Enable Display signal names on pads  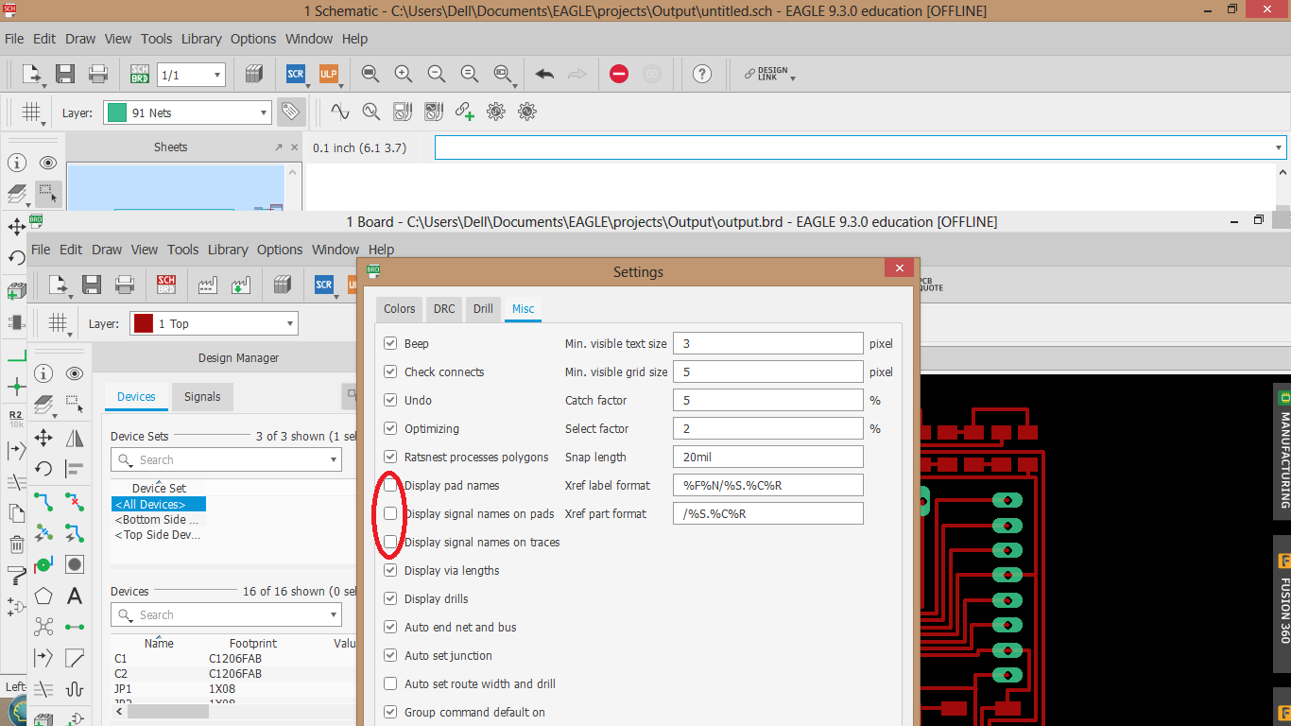tap(390, 513)
